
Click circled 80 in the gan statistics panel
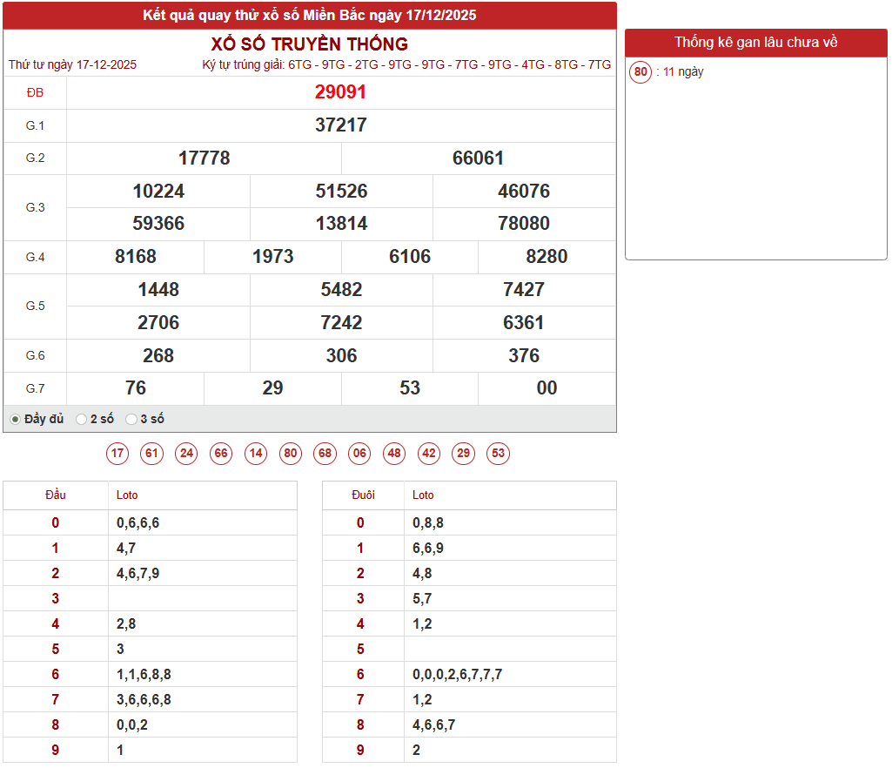pos(641,72)
